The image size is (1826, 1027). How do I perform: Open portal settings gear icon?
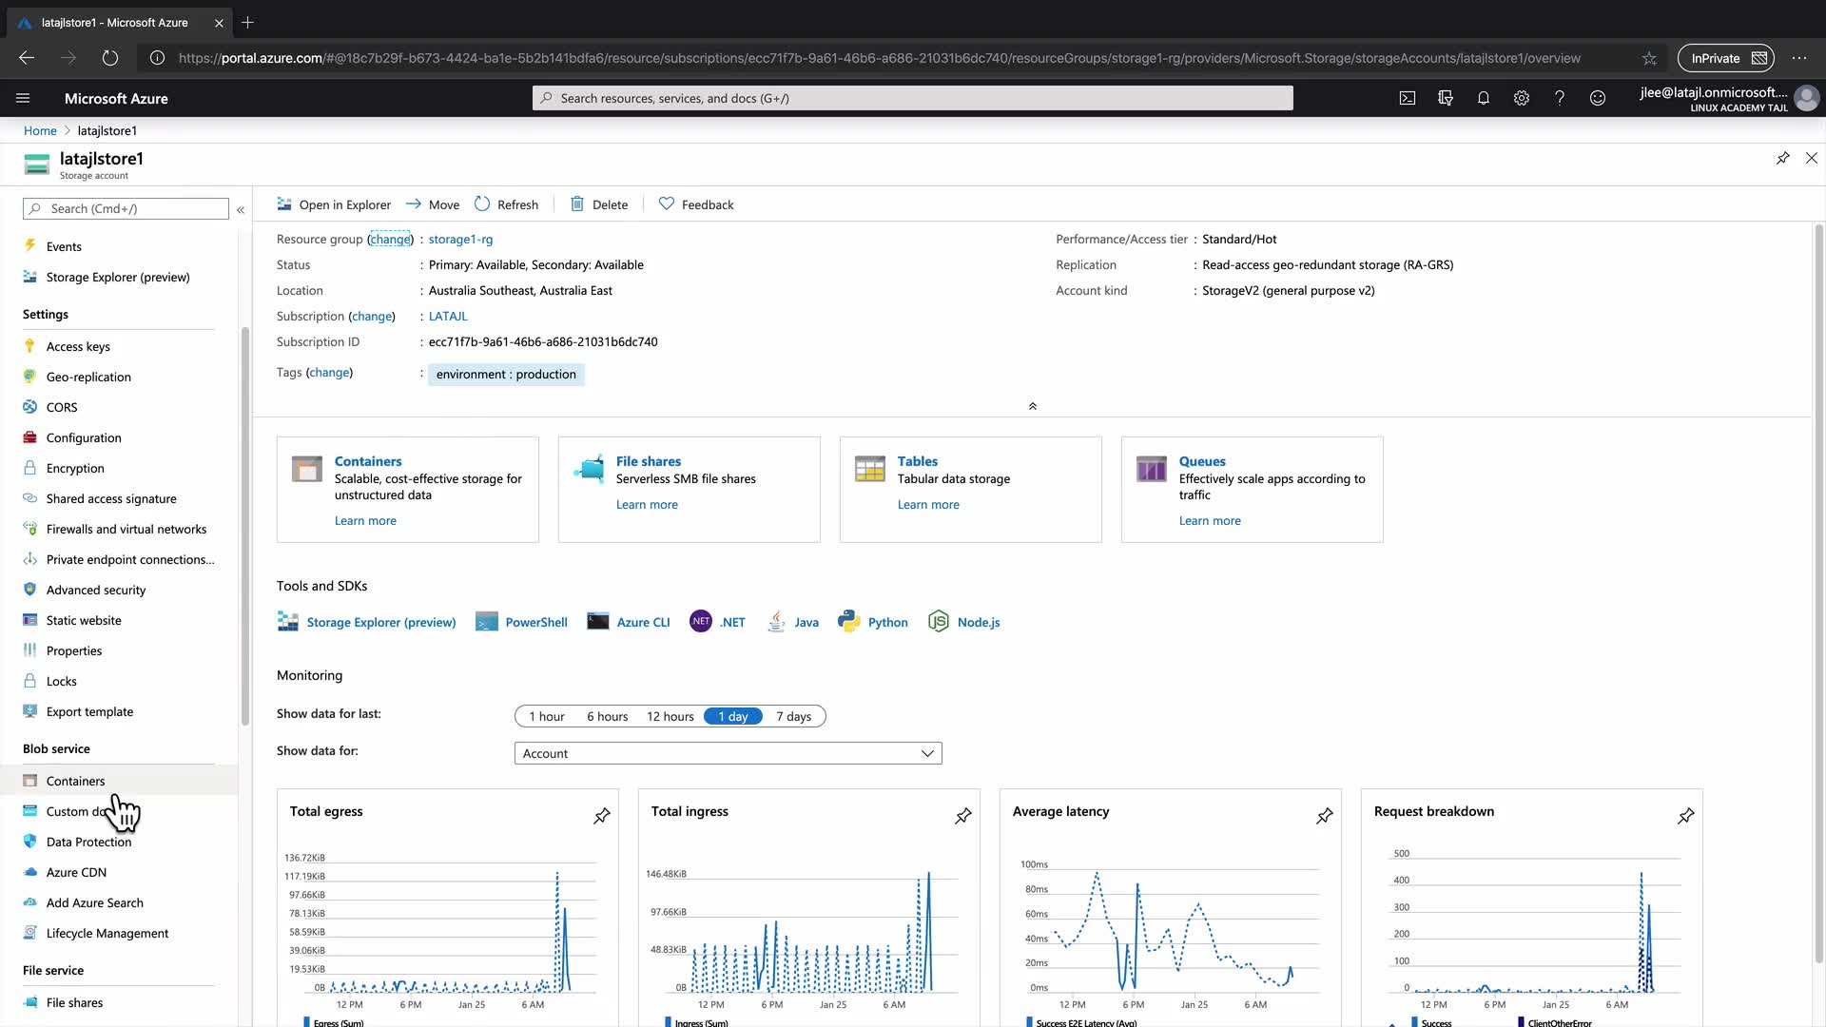click(1522, 98)
